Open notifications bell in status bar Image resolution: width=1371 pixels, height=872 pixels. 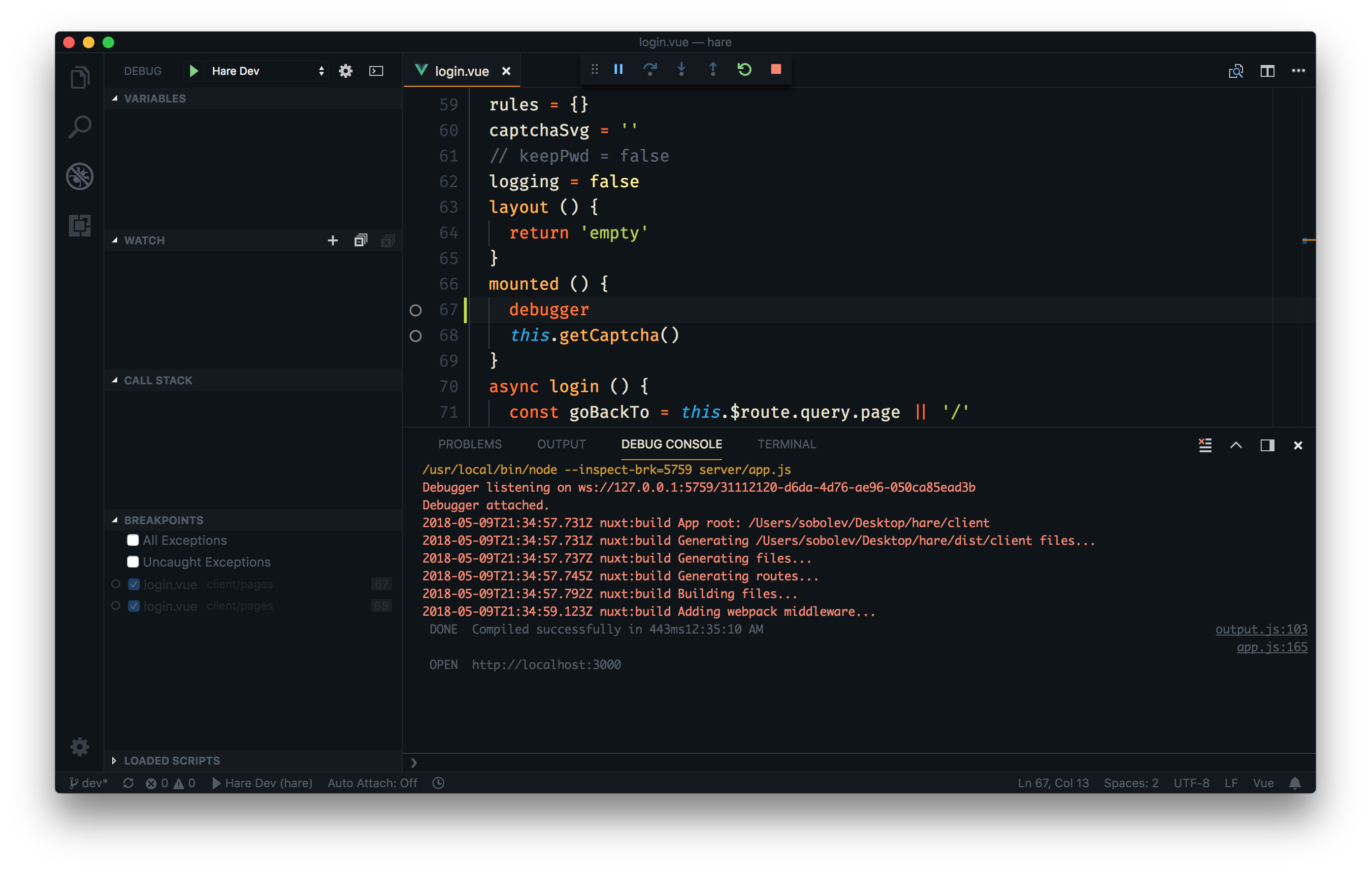click(1295, 783)
